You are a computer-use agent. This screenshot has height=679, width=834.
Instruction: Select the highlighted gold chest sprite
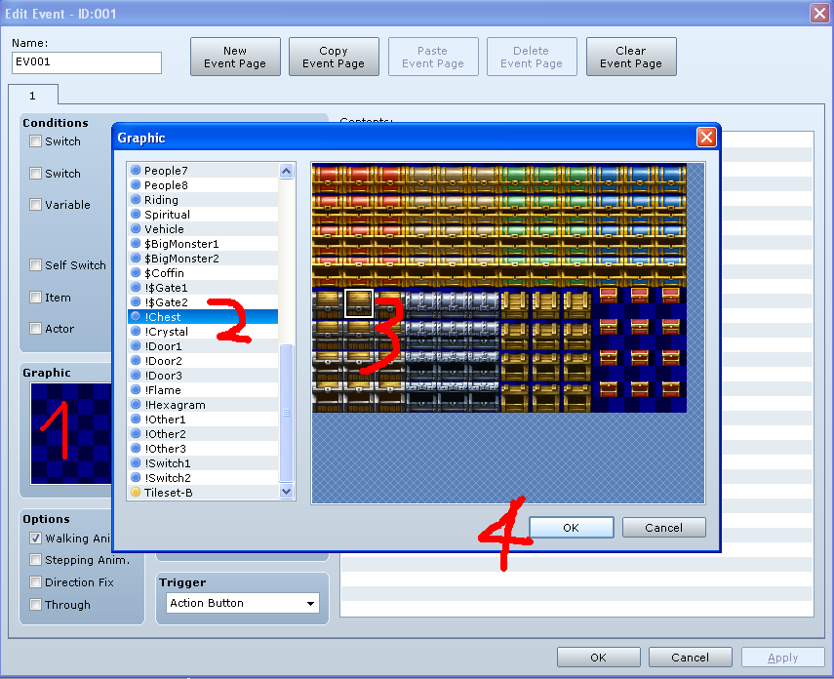(359, 303)
